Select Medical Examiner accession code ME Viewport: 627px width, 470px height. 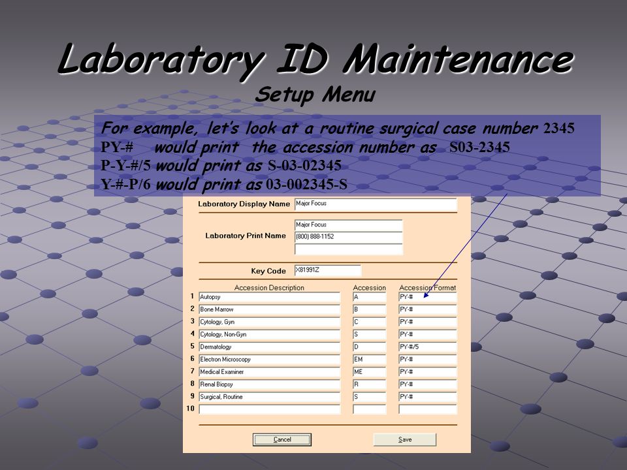[x=370, y=371]
